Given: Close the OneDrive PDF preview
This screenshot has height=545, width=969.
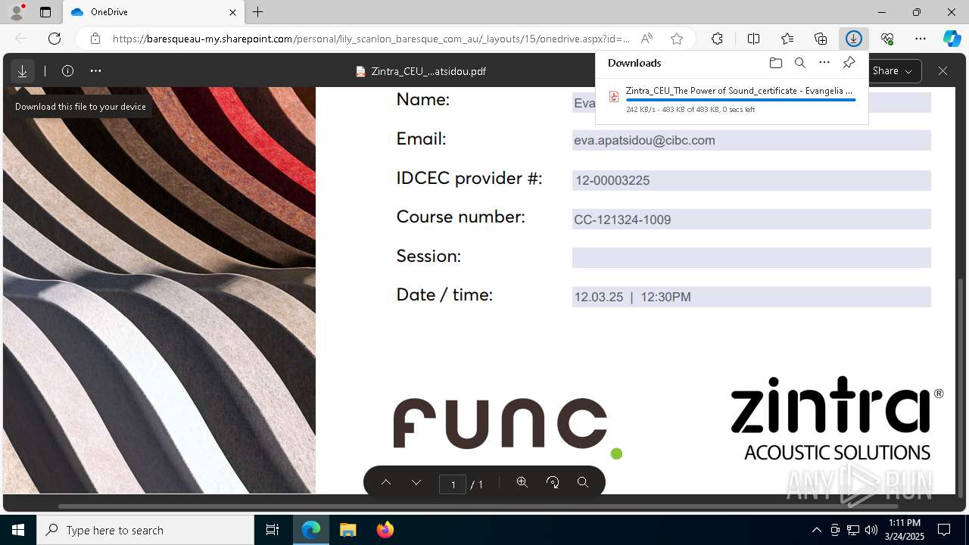Looking at the screenshot, I should coord(943,71).
